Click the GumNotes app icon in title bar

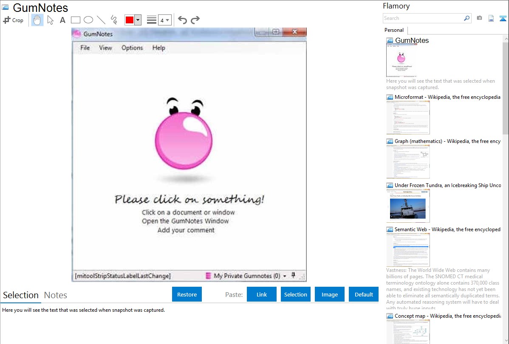77,34
